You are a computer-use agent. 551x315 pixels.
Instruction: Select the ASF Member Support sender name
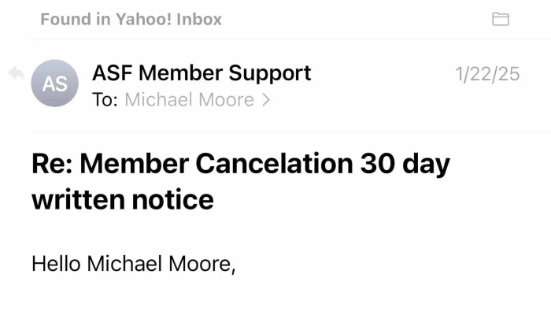(x=202, y=73)
